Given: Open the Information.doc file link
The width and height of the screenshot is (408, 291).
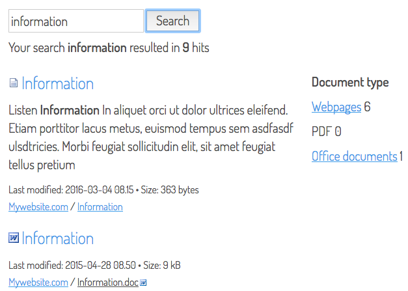Looking at the screenshot, I should 108,283.
